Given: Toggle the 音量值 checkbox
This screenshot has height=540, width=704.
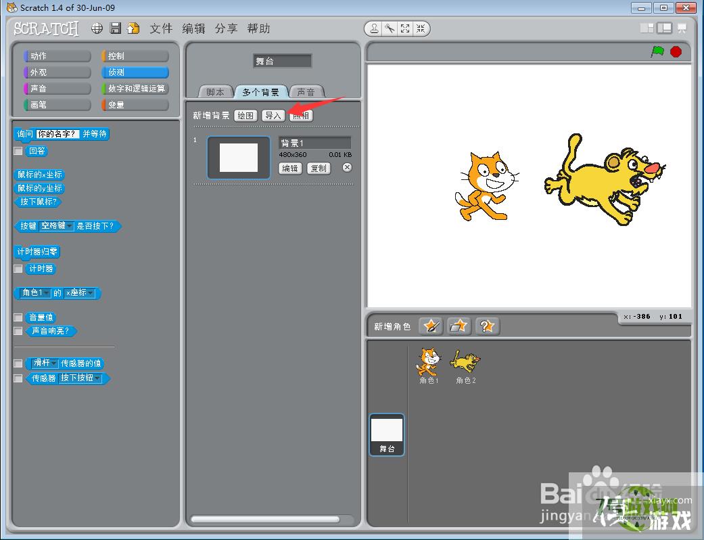Looking at the screenshot, I should coord(18,317).
